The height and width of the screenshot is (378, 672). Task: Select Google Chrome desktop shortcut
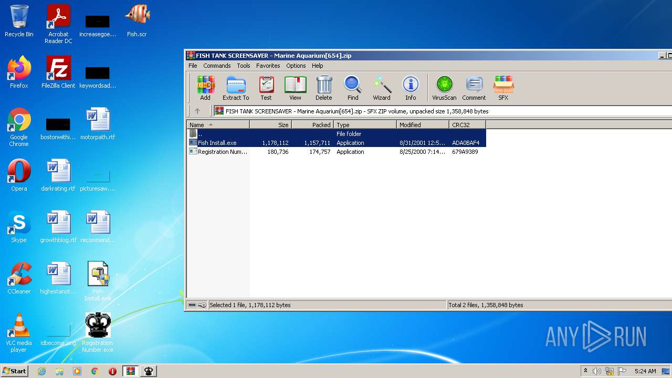19,127
